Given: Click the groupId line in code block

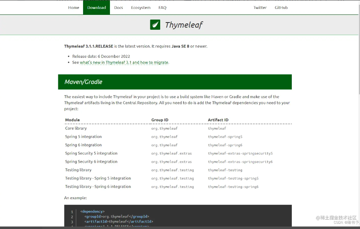Looking at the screenshot, I should tap(117, 216).
